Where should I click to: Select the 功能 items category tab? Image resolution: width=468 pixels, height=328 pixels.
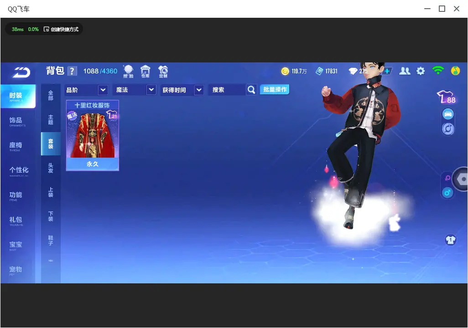[18, 195]
